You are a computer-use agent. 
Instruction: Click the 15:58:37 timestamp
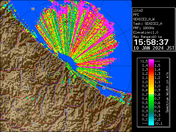click(151, 42)
